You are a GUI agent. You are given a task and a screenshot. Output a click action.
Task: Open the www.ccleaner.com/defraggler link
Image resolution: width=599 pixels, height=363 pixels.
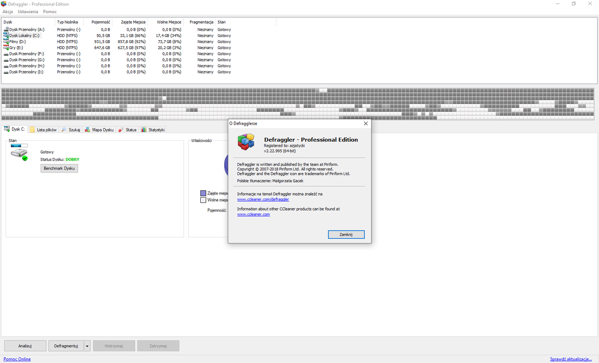(x=263, y=199)
